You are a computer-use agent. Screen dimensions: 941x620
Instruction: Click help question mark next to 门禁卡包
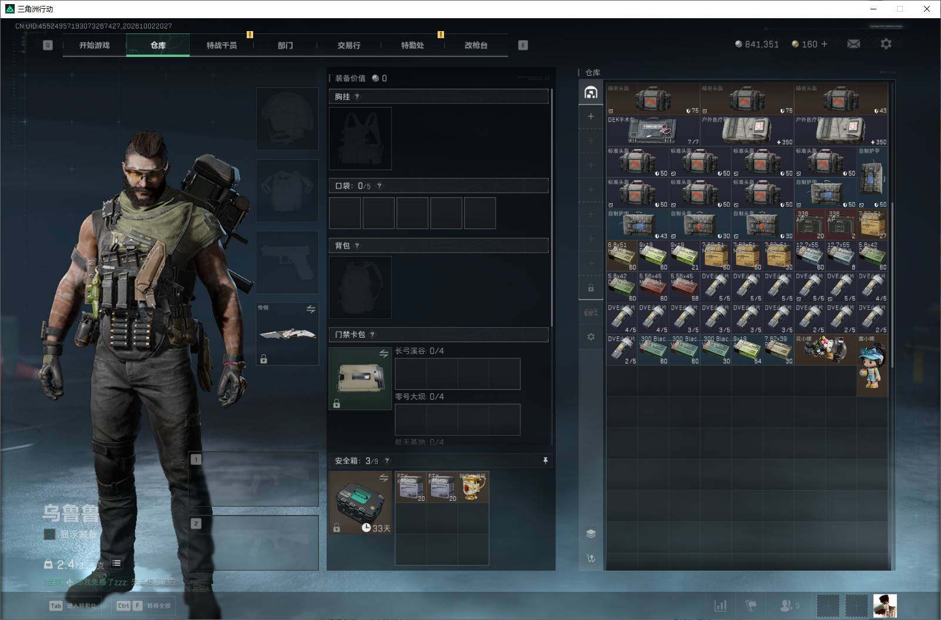(x=372, y=335)
